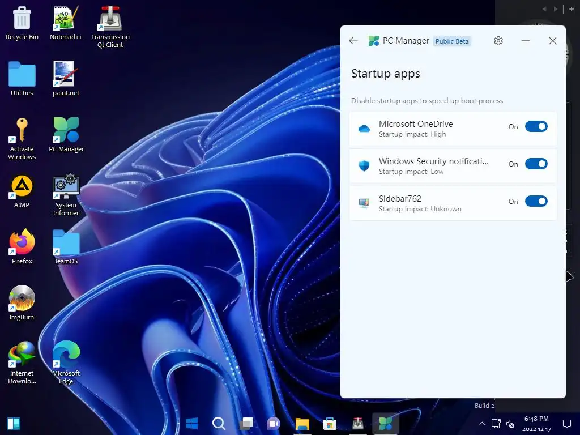Open TeamOS folder shortcut

(x=66, y=247)
